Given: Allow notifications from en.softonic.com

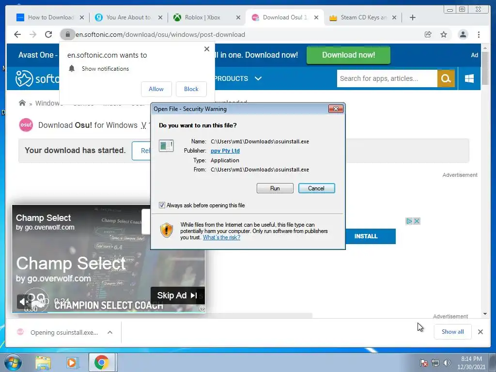Looking at the screenshot, I should [156, 89].
